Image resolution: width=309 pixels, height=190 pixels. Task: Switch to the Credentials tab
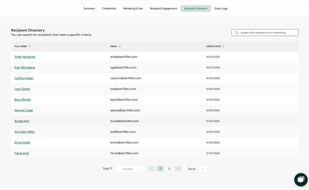pyautogui.click(x=109, y=9)
